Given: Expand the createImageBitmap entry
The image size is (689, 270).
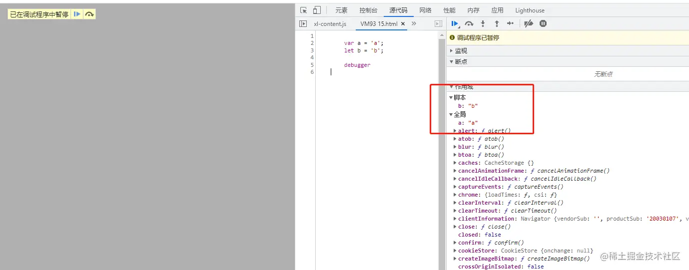Looking at the screenshot, I should pos(455,259).
